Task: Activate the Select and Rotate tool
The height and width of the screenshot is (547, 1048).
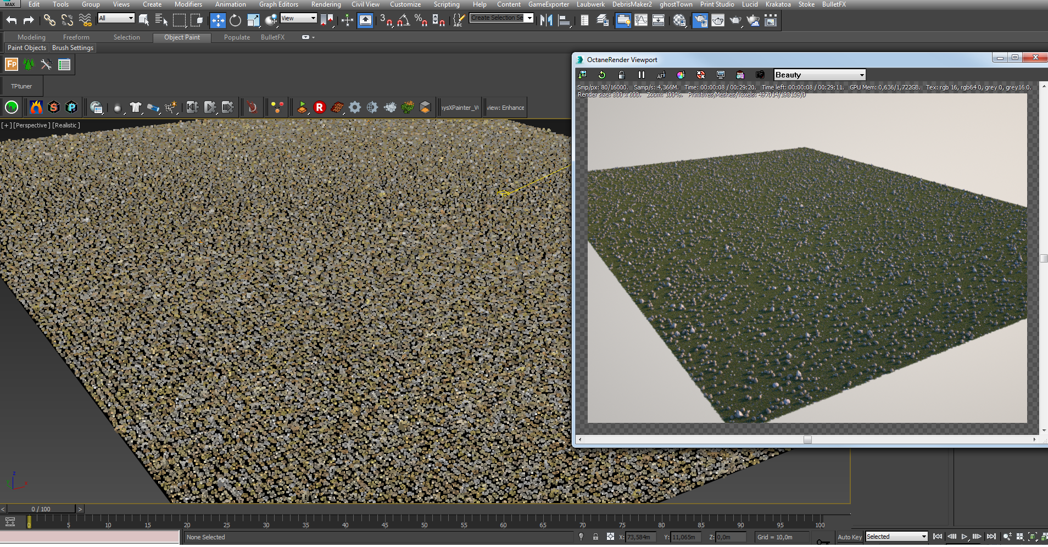Action: click(236, 21)
